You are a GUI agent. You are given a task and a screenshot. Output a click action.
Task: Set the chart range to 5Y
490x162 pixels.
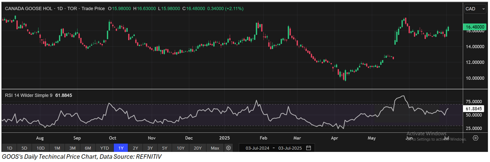click(164, 148)
